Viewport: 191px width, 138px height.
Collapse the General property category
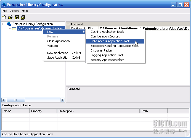click(x=68, y=24)
